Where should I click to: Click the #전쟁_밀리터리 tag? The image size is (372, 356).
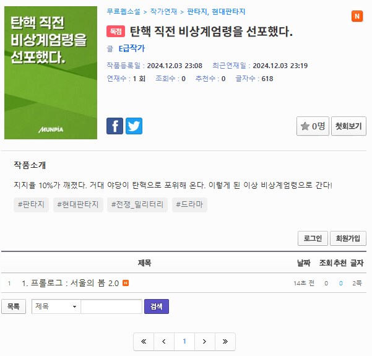(x=137, y=204)
